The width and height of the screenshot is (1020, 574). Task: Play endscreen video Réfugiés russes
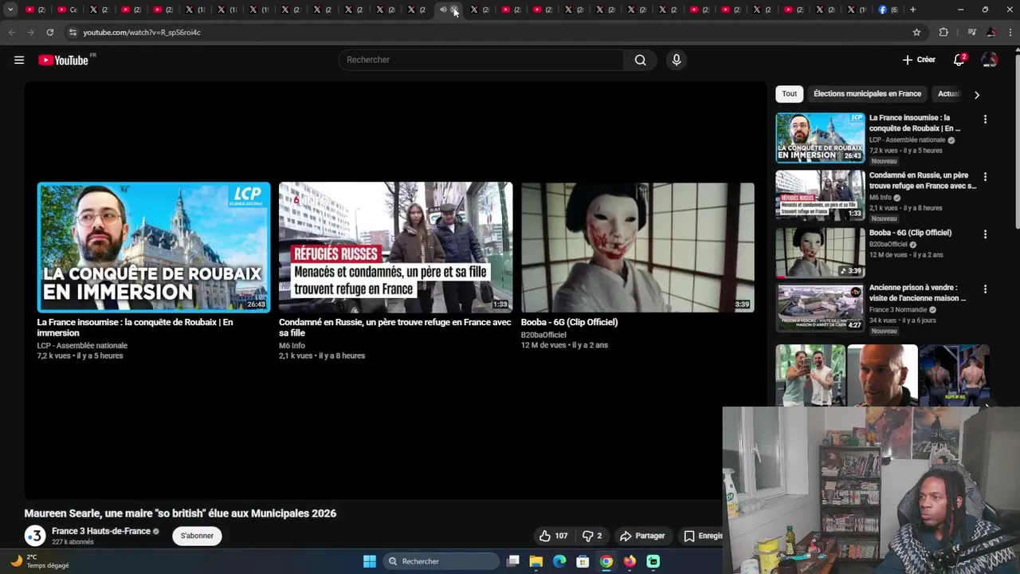coord(395,247)
